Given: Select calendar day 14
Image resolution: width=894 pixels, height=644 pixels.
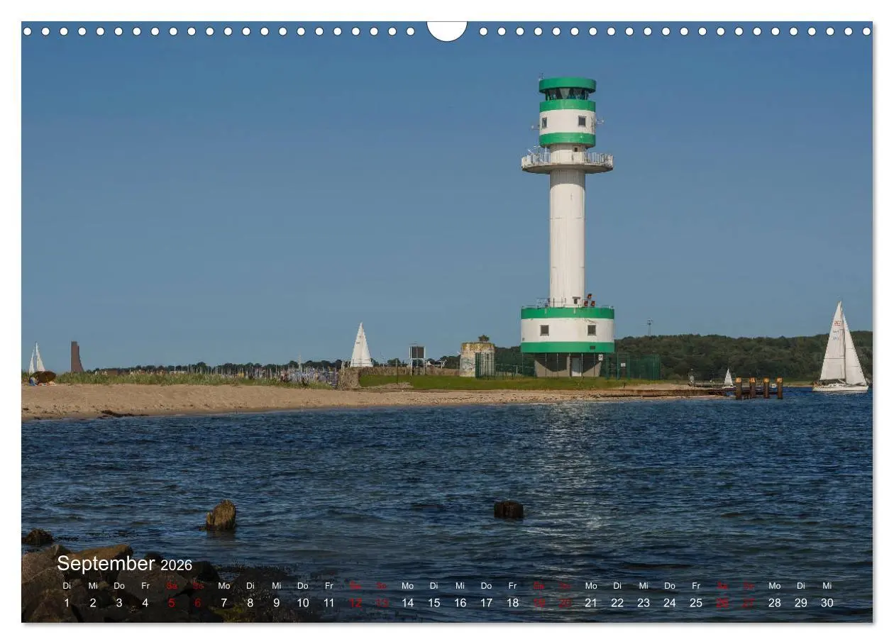Looking at the screenshot, I should tap(408, 603).
